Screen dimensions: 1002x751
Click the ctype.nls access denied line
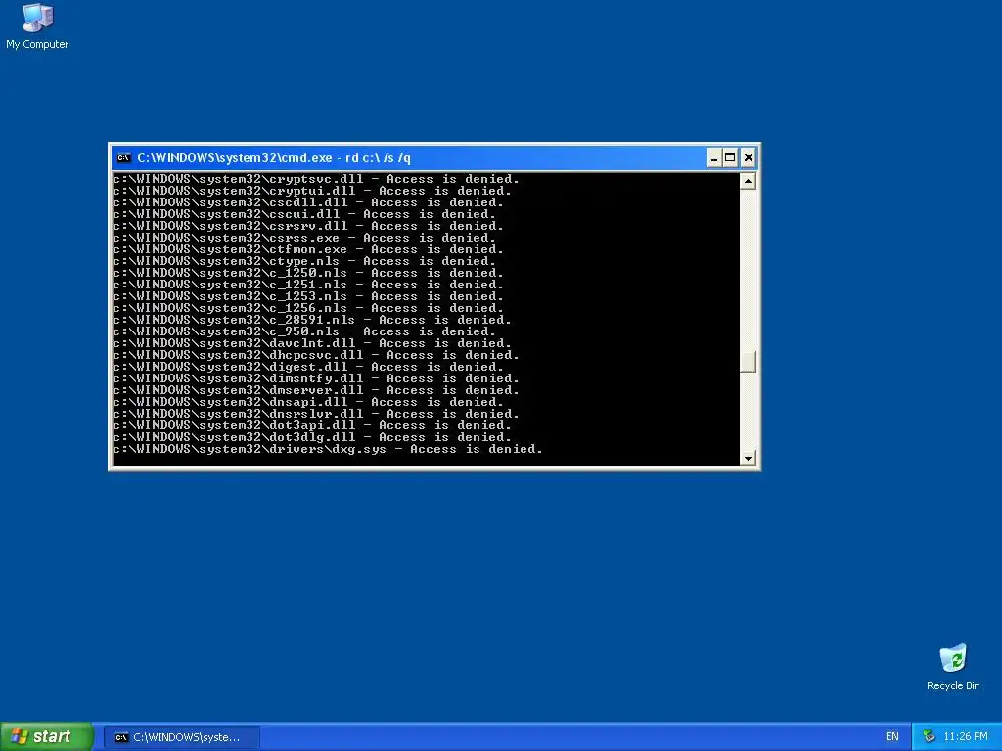(305, 261)
